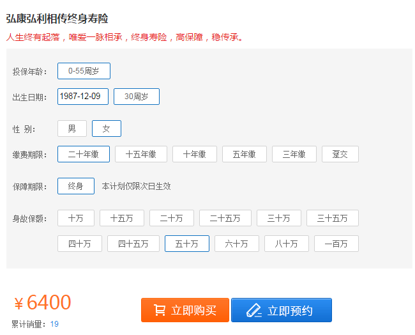The height and width of the screenshot is (335, 415).
Task: Click the pencil icon in 立即预约
Action: click(254, 310)
